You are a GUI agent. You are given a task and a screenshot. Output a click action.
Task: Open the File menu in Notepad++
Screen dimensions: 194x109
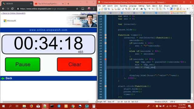click(99, 6)
